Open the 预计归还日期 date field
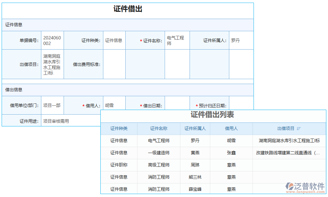 (x=244, y=105)
